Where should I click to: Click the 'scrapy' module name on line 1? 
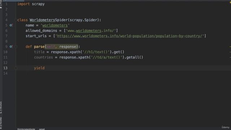[x=38, y=4]
